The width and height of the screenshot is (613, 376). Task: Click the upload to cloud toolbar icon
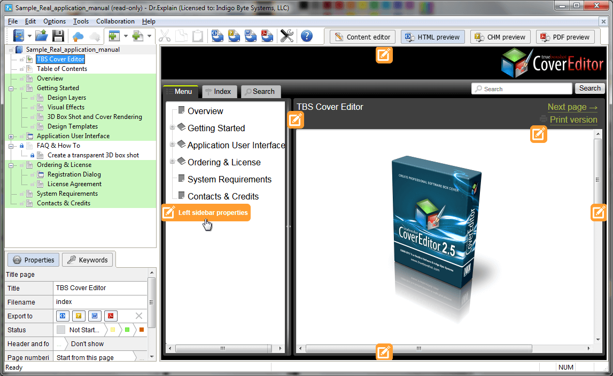(78, 36)
